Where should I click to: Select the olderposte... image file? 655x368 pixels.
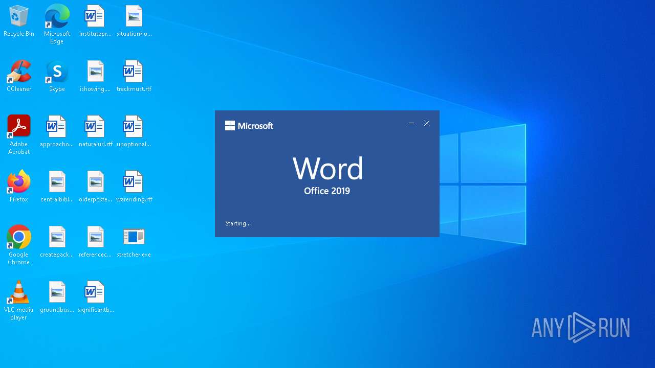click(95, 187)
